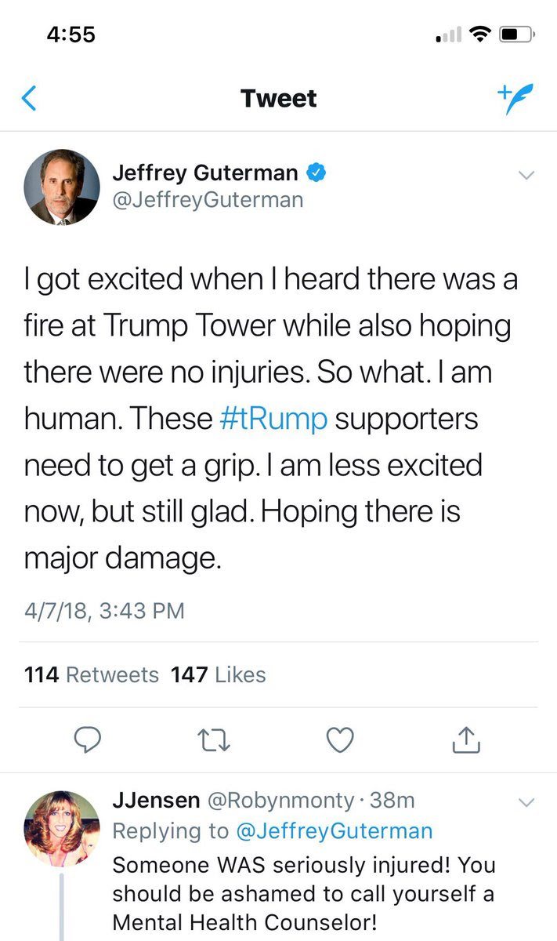Reply to the tweet via speech bubble
Image resolution: width=557 pixels, height=941 pixels.
(x=89, y=739)
